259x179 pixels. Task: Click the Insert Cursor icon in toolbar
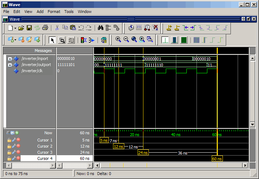pyautogui.click(x=169, y=28)
